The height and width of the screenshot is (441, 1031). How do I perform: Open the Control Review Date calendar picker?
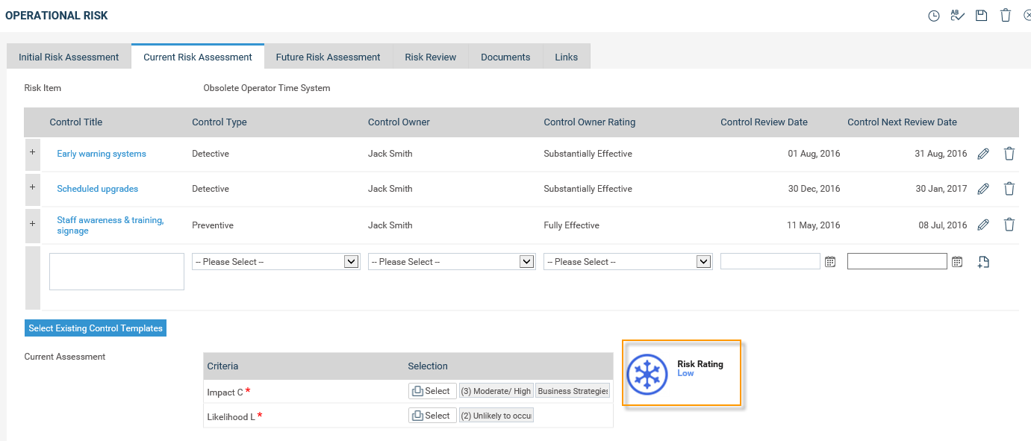click(x=830, y=262)
